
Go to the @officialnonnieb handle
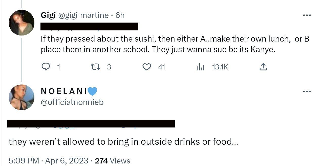pos(72,102)
